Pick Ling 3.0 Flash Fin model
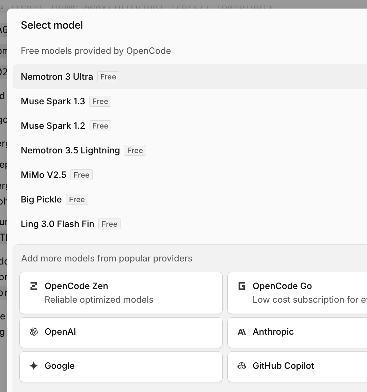The height and width of the screenshot is (392, 367). coord(190,224)
